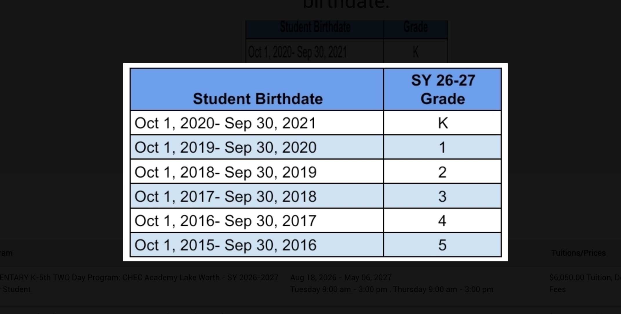Viewport: 621px width, 314px height.
Task: Open the CHEC Academy Lake Worth program entry
Action: (139, 278)
